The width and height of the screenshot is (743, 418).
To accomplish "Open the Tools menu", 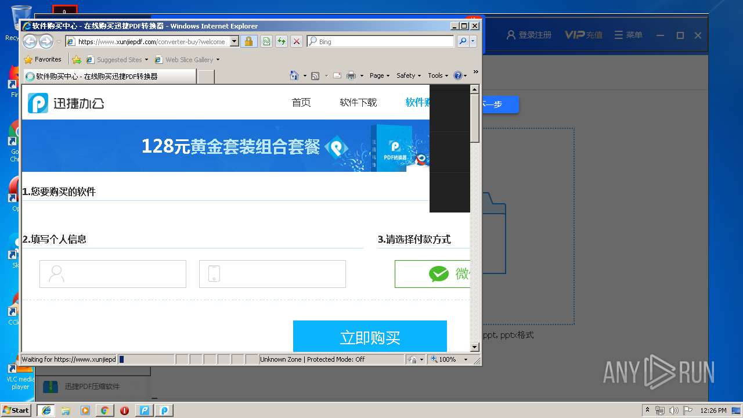I will click(438, 75).
